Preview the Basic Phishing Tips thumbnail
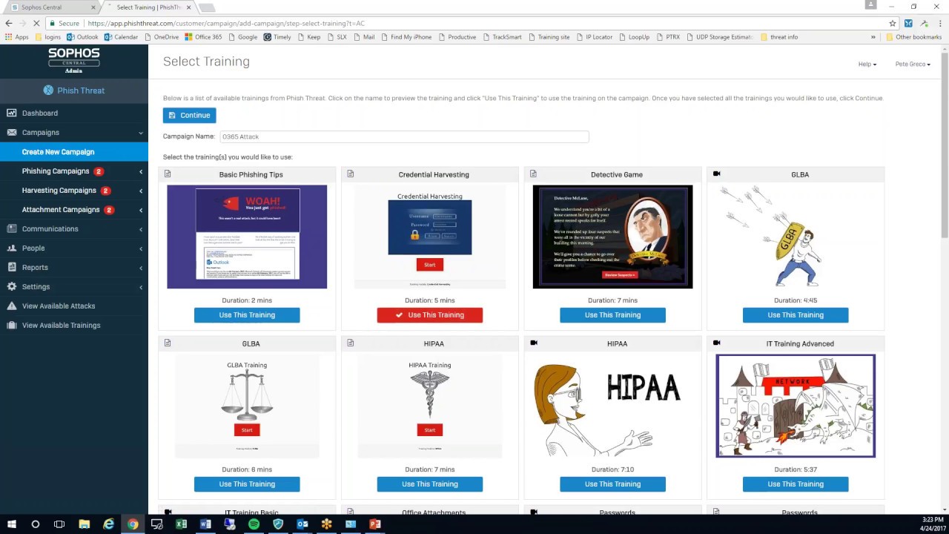 coord(247,237)
